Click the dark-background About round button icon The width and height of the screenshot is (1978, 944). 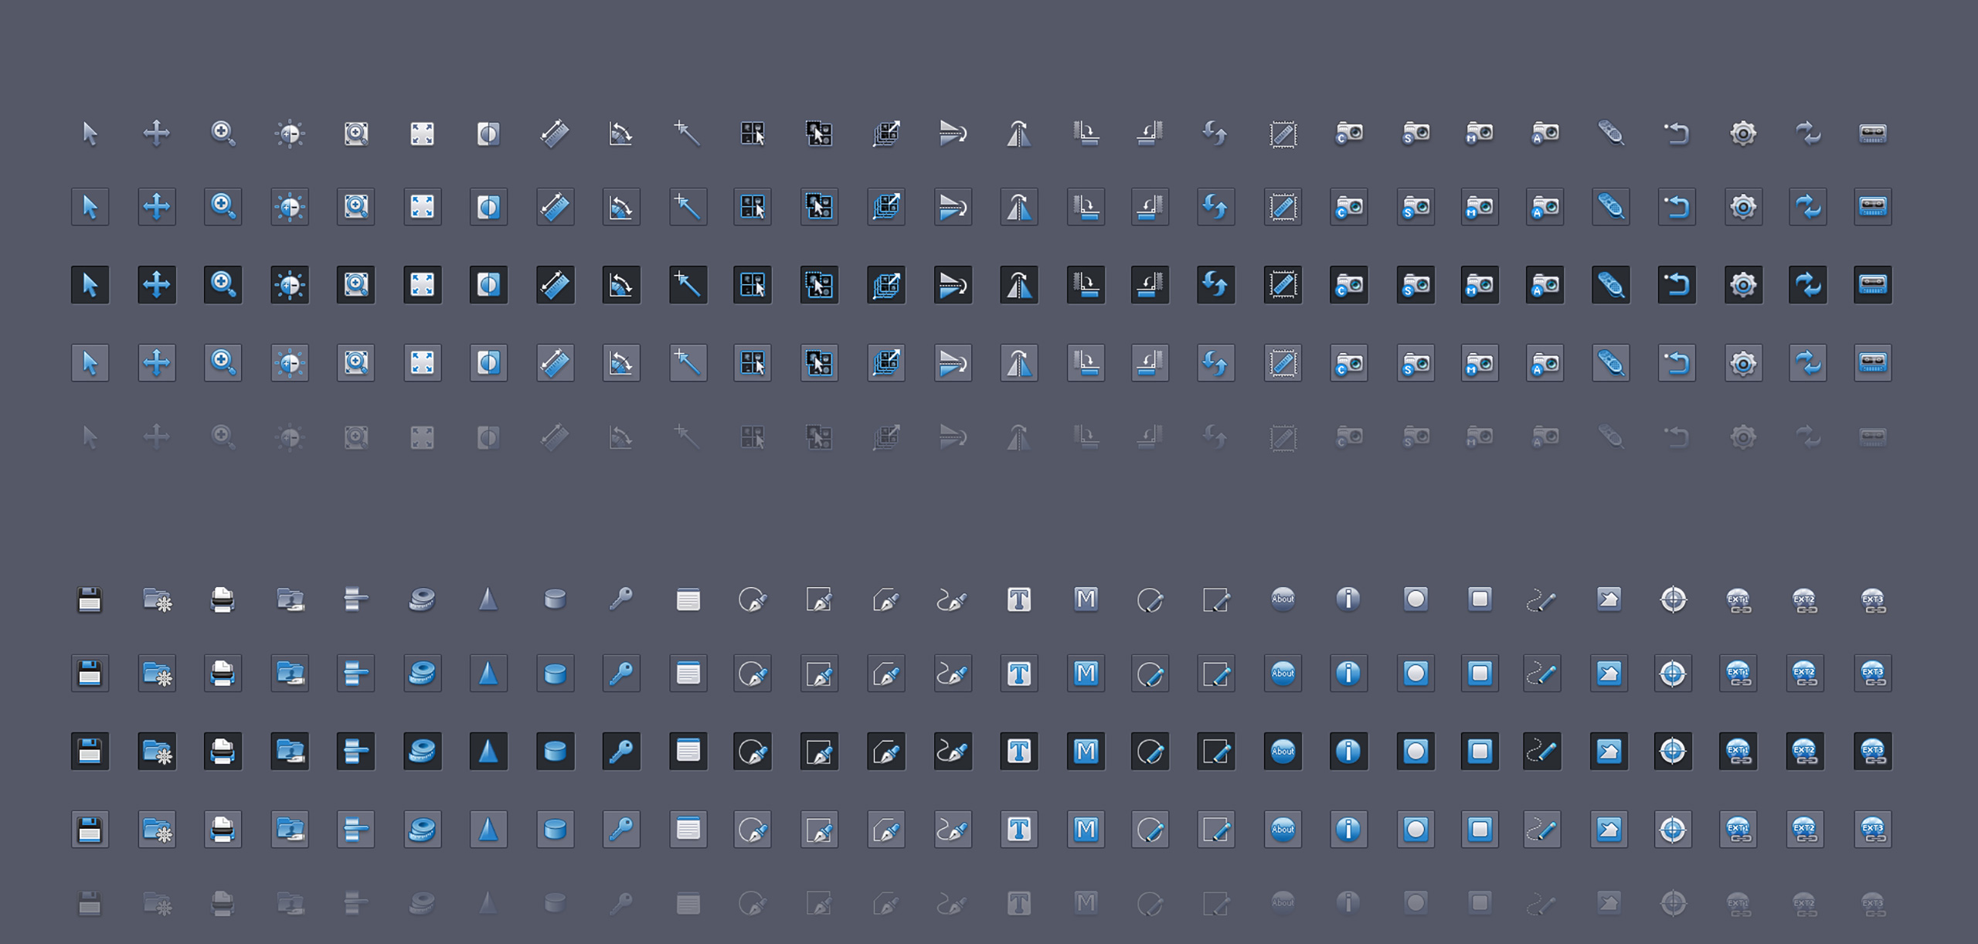pyautogui.click(x=1283, y=751)
